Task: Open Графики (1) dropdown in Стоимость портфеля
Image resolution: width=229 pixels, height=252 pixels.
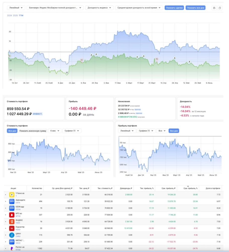Action: click(x=72, y=131)
